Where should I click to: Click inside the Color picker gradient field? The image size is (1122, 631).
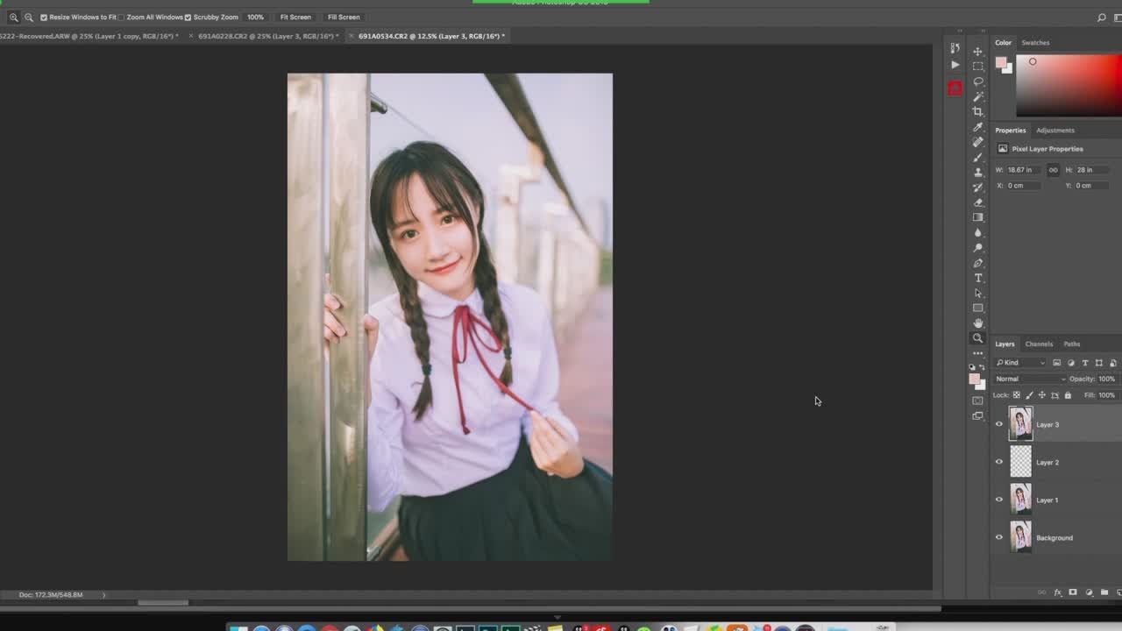click(1069, 85)
